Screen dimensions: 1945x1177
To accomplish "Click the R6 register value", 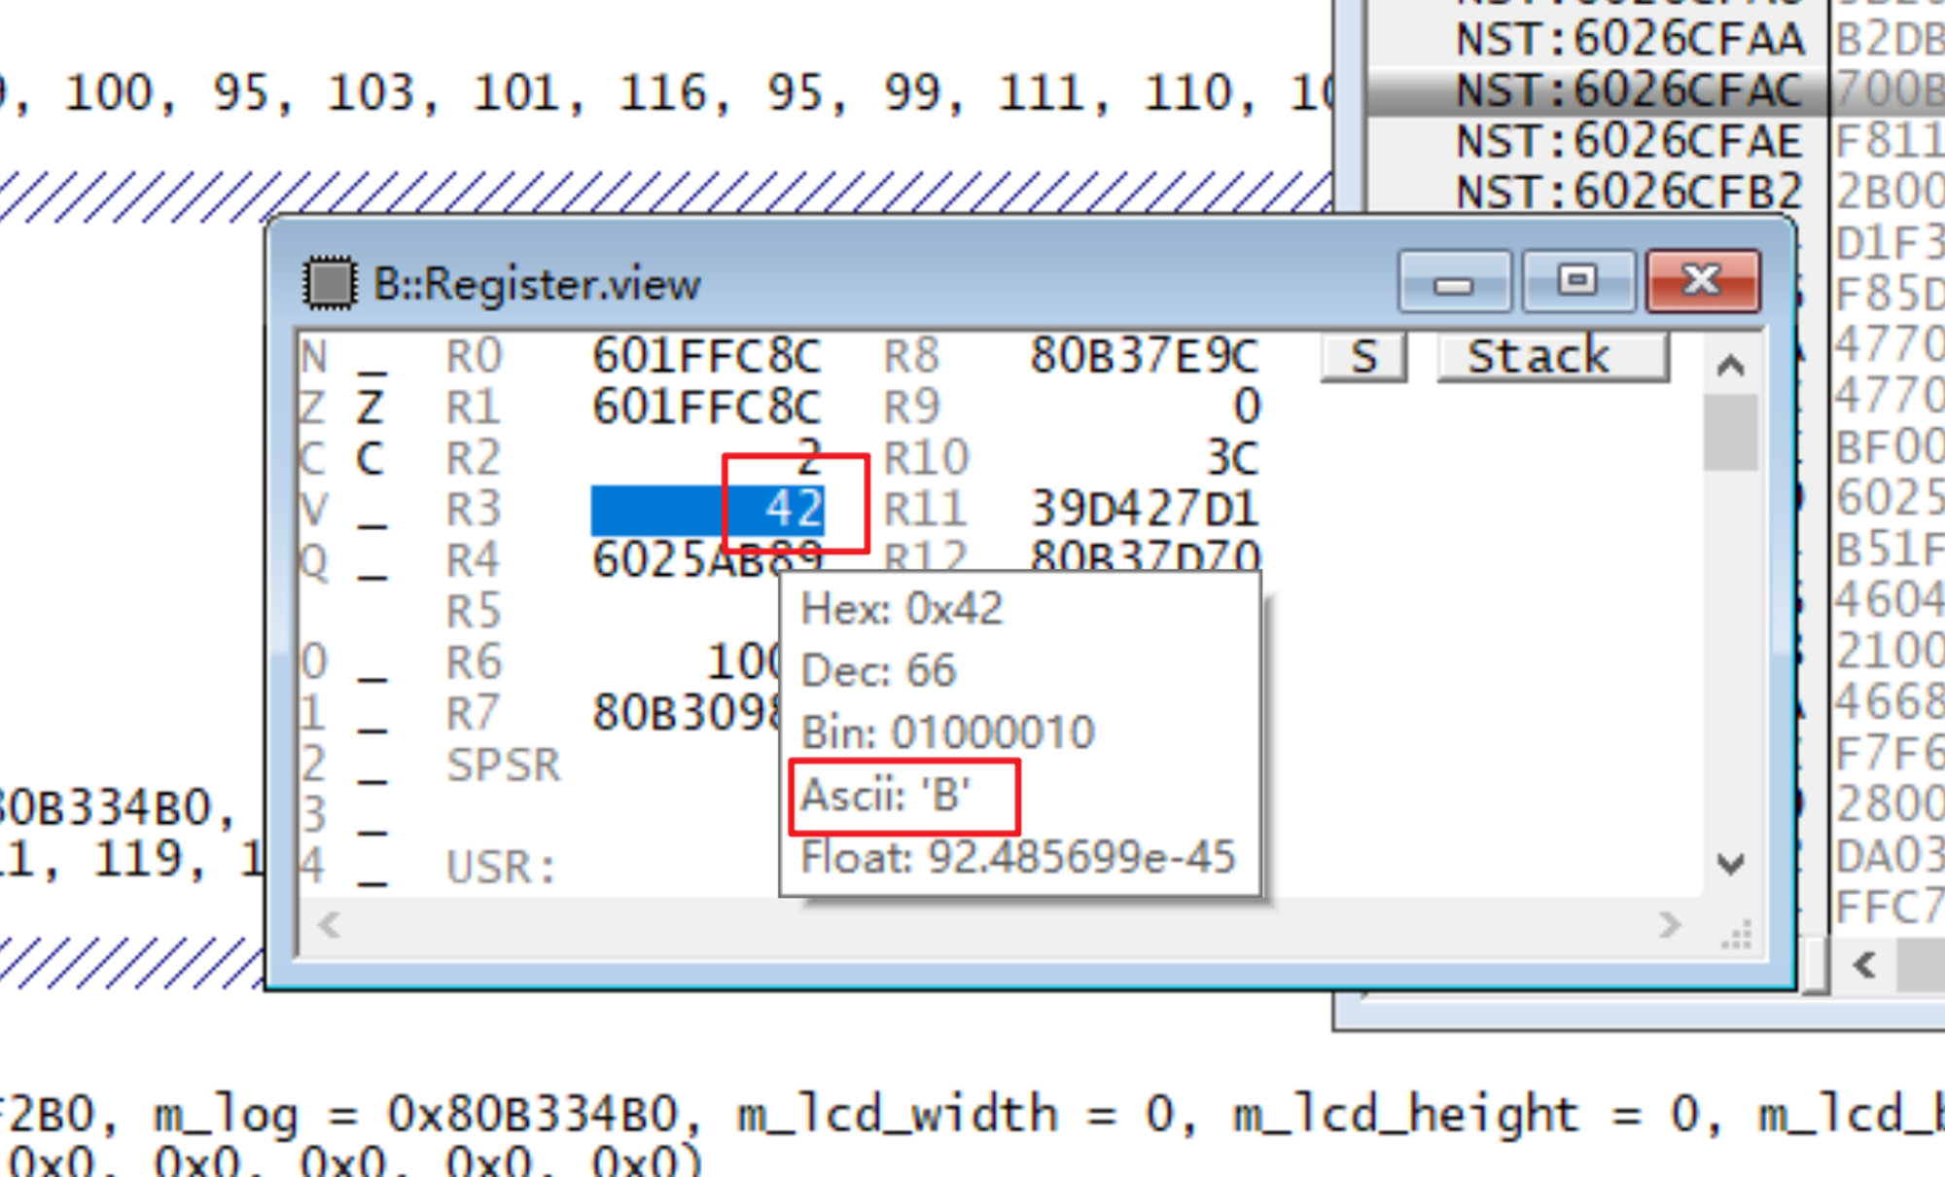I will coord(742,662).
